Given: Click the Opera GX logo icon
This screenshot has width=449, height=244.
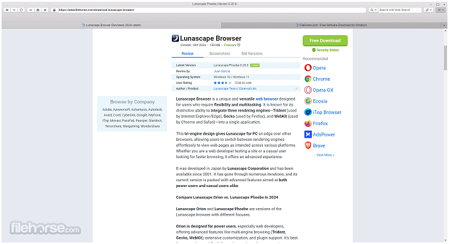Looking at the screenshot, I should 308,90.
